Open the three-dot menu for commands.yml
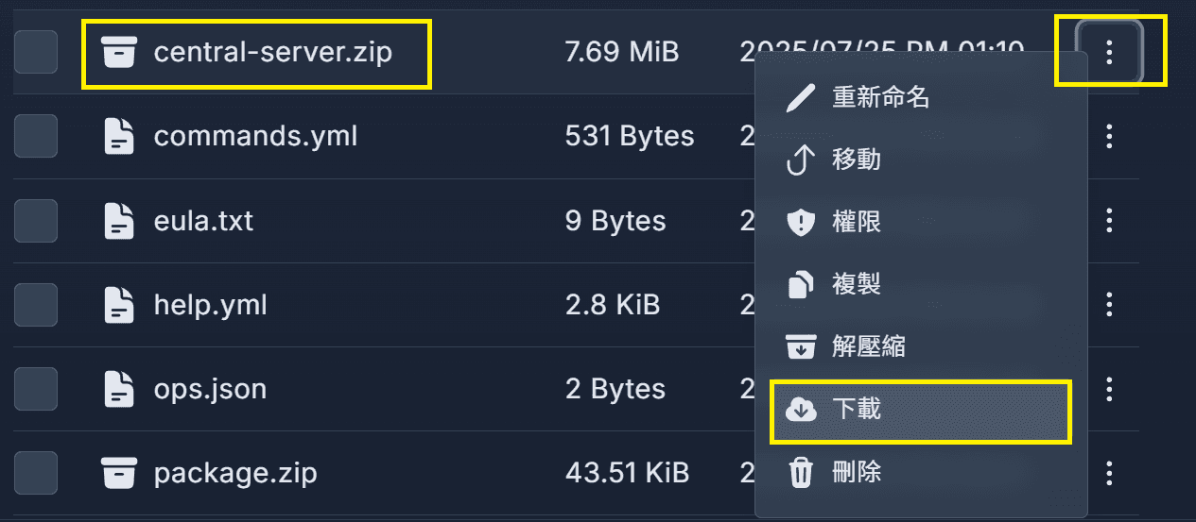This screenshot has height=522, width=1196. pos(1110,137)
